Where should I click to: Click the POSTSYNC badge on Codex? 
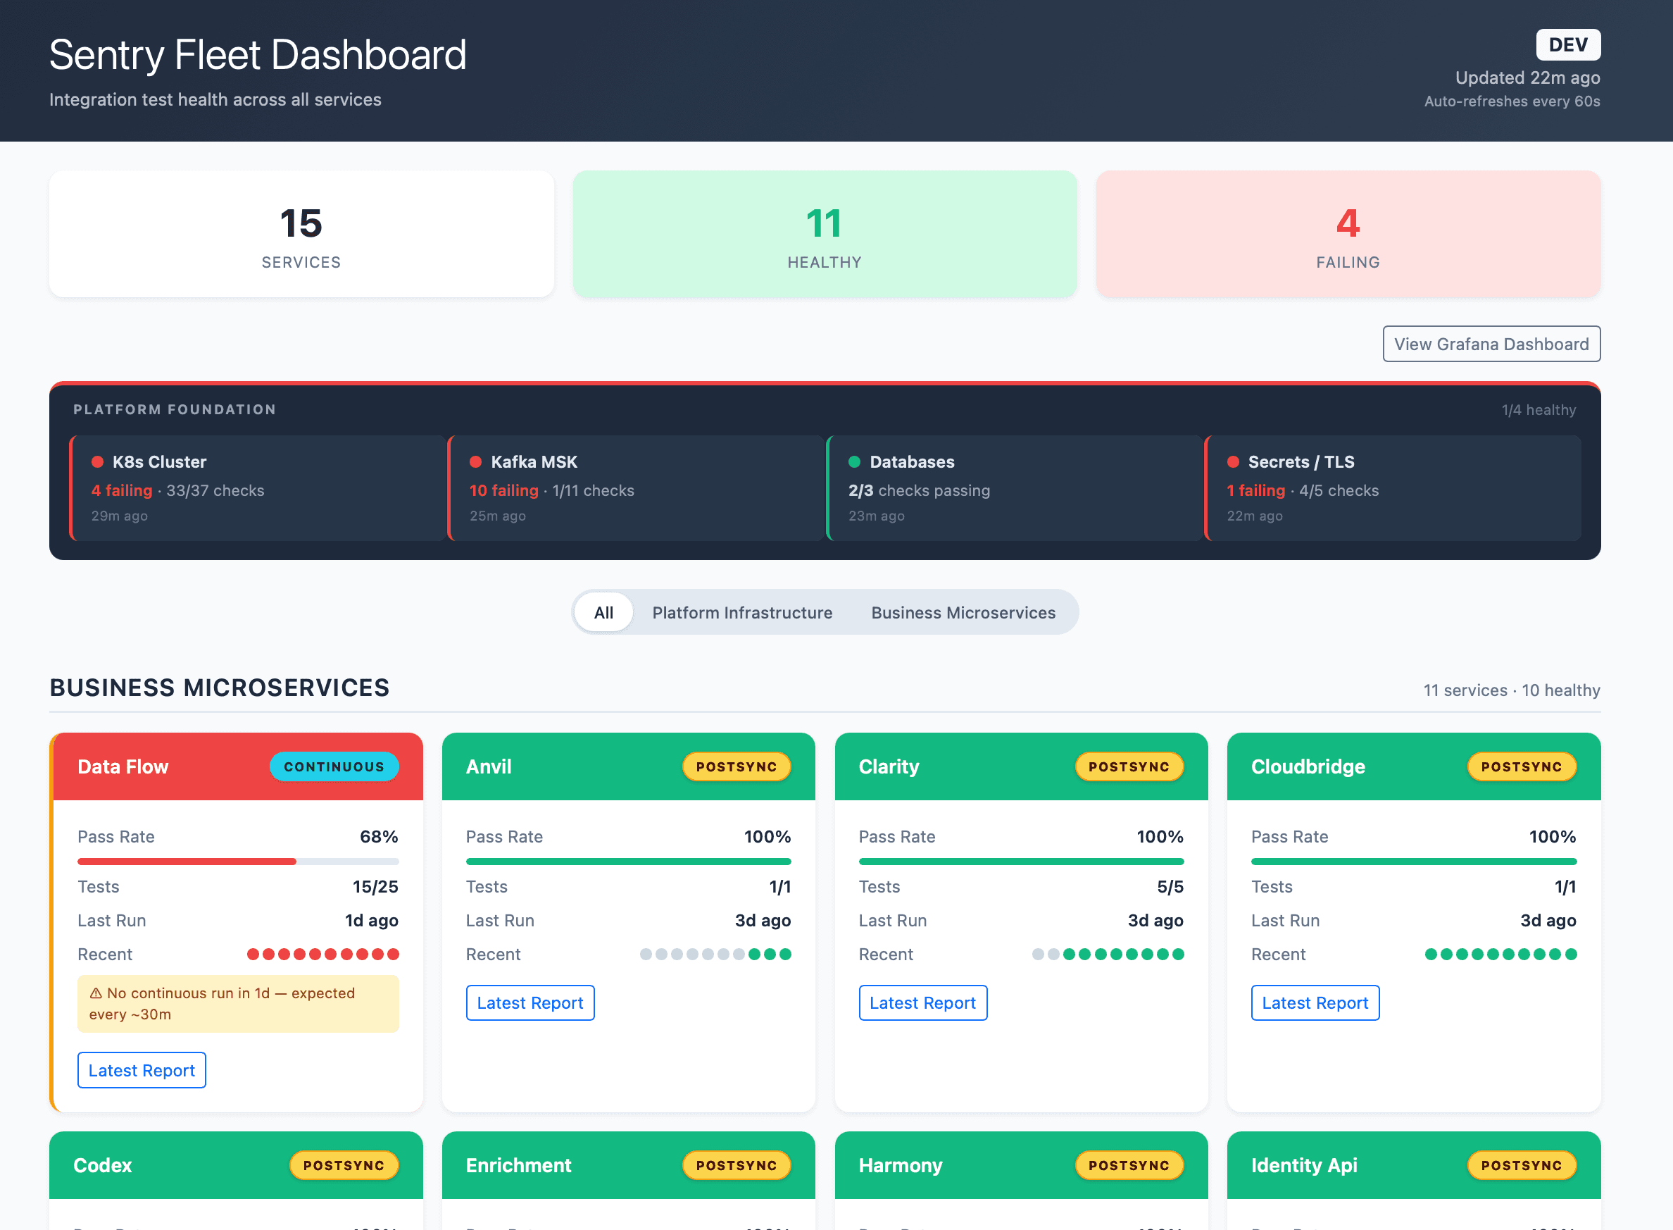(x=344, y=1165)
